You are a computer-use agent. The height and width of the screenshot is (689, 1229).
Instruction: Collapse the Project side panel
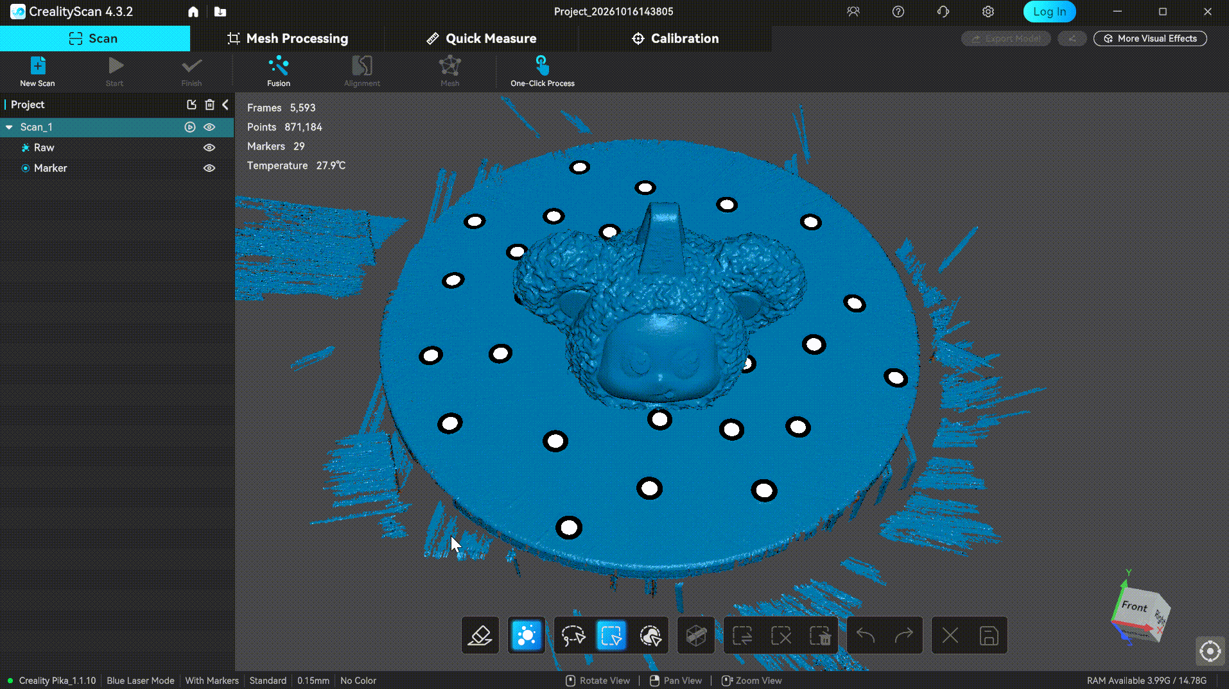(x=225, y=105)
